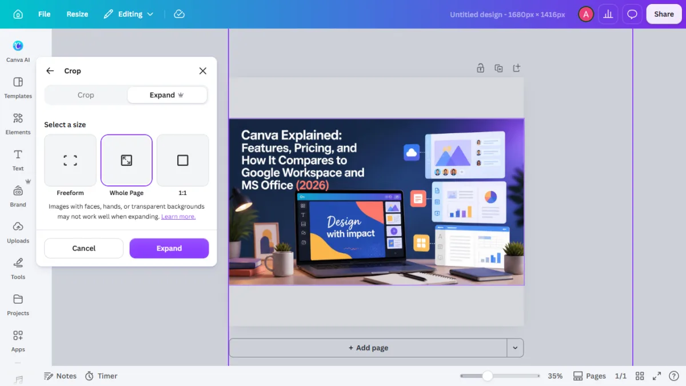Open the account avatar A
Image resolution: width=686 pixels, height=386 pixels.
pos(585,14)
